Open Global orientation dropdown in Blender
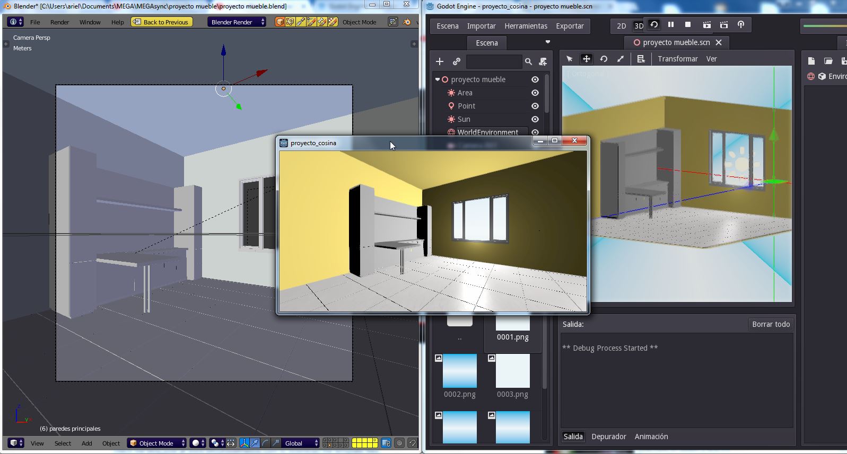 pyautogui.click(x=301, y=443)
